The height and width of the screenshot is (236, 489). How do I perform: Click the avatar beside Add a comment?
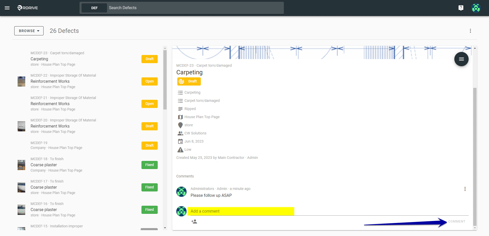181,211
